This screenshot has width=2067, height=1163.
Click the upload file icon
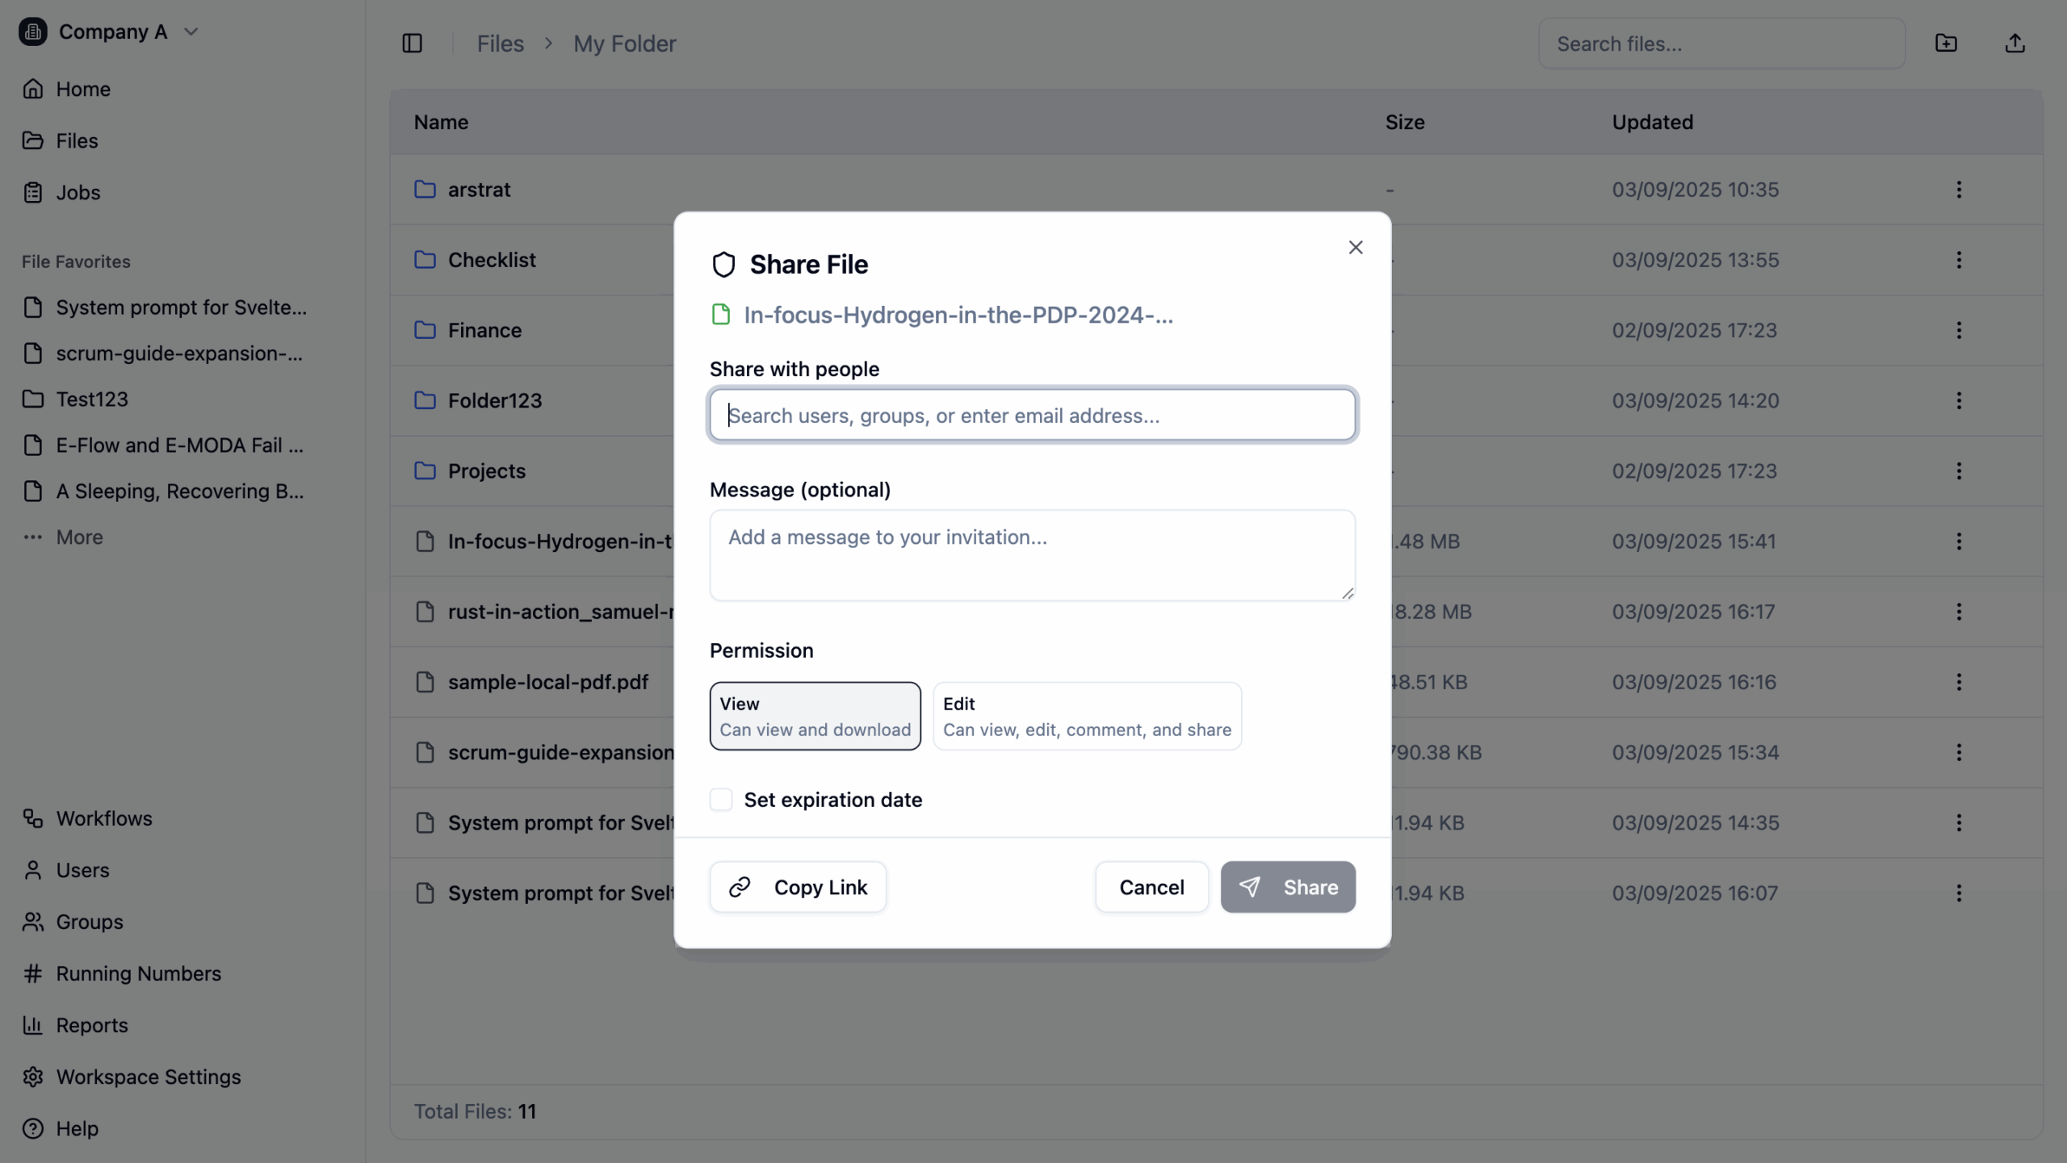tap(2015, 44)
